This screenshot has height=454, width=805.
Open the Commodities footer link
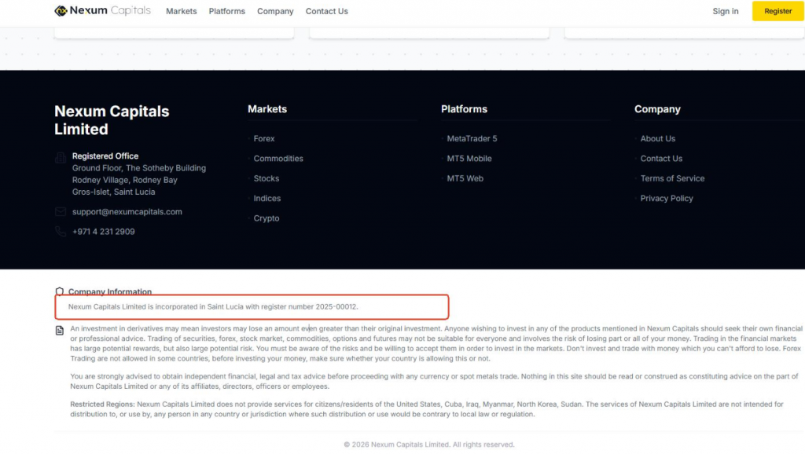click(x=278, y=159)
